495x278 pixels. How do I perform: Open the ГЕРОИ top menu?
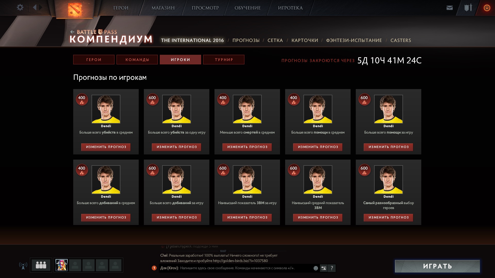(x=121, y=8)
